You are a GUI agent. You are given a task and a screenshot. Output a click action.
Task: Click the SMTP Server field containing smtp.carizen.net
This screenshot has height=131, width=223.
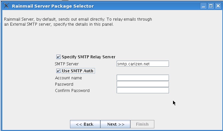click(143, 64)
